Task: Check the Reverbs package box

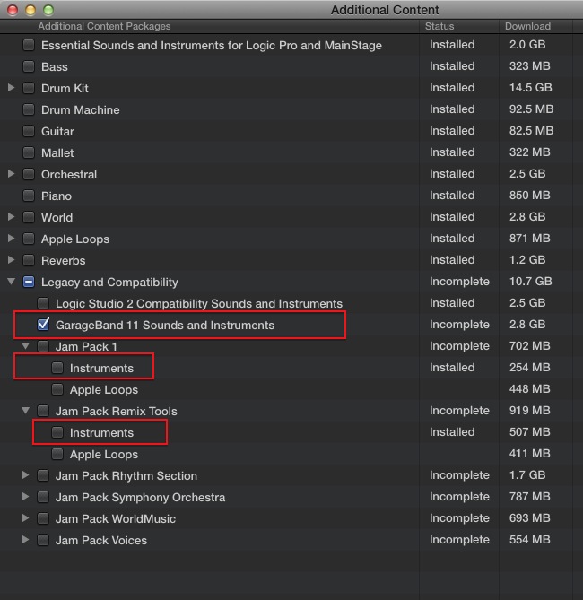Action: [29, 260]
